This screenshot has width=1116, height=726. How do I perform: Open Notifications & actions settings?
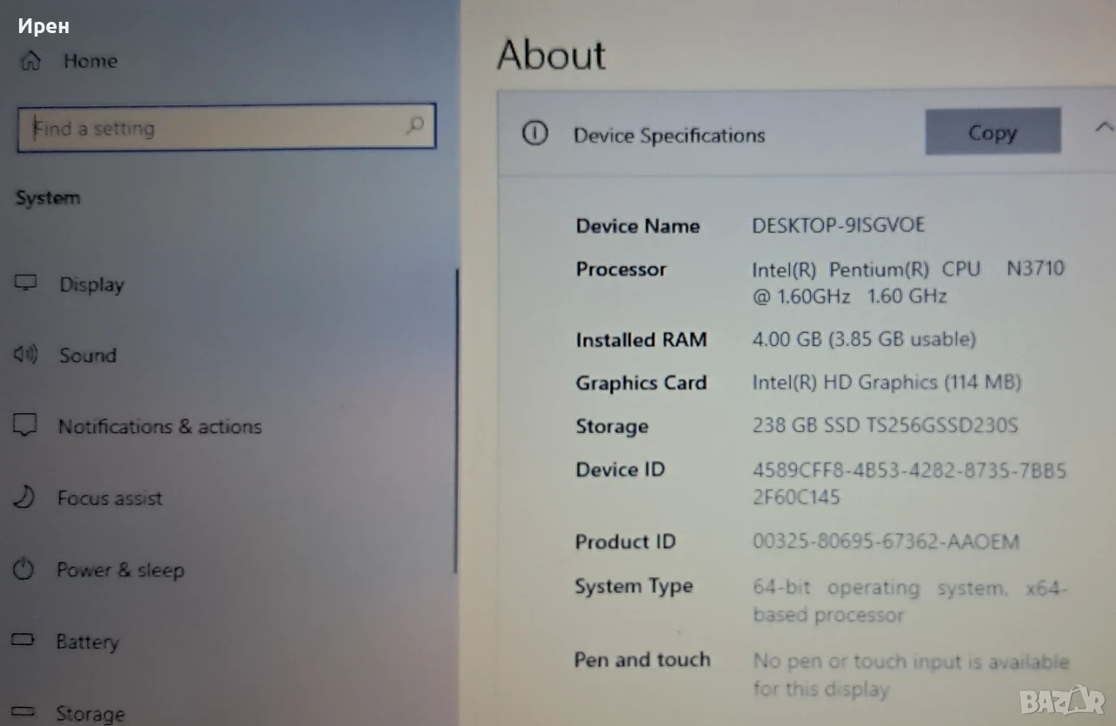click(160, 426)
